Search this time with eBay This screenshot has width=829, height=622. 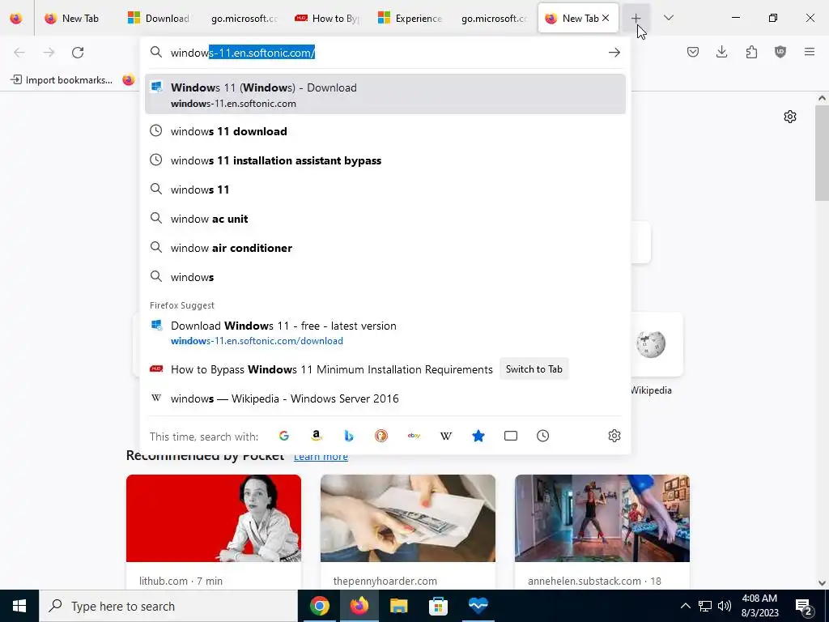click(414, 436)
